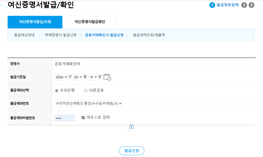Click step indicator circle 3

pos(252,5)
